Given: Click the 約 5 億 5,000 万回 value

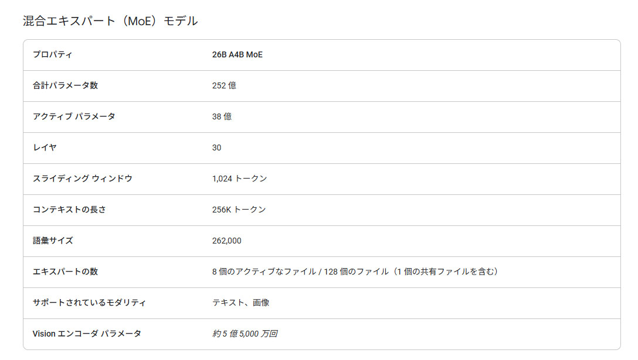Looking at the screenshot, I should [x=245, y=334].
